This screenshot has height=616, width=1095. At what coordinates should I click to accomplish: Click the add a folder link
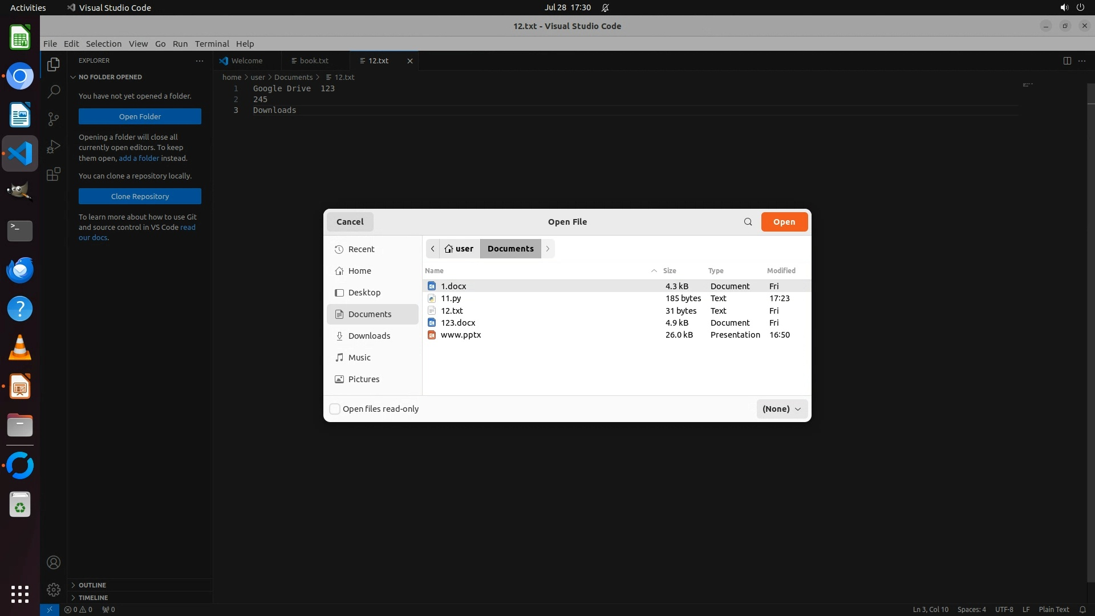[x=139, y=158]
